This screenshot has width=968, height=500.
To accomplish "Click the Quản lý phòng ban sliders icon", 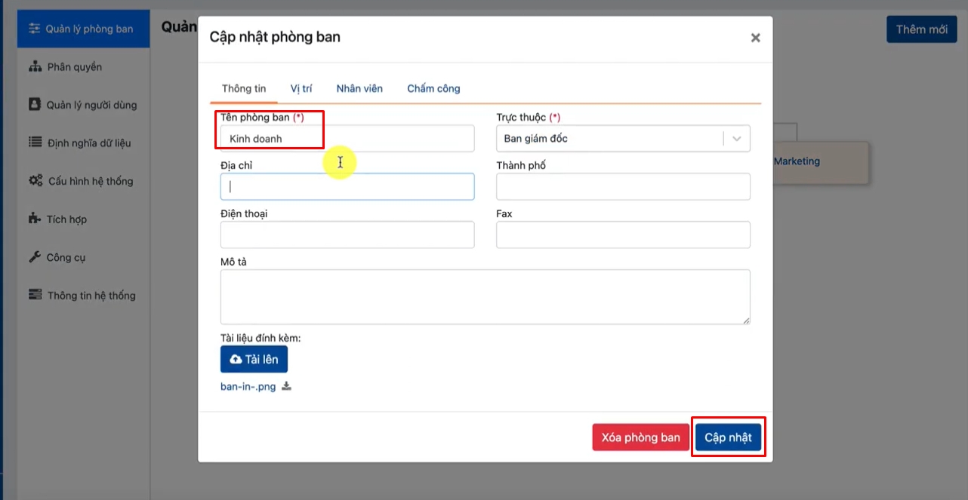I will 34,29.
